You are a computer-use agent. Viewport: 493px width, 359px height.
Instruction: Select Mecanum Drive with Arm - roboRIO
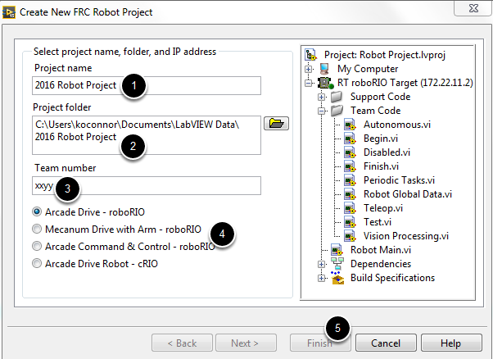point(116,229)
